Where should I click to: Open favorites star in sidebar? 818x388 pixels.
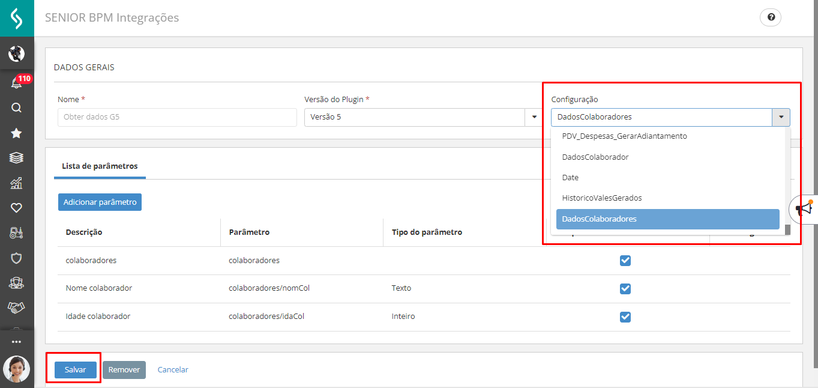(x=17, y=133)
